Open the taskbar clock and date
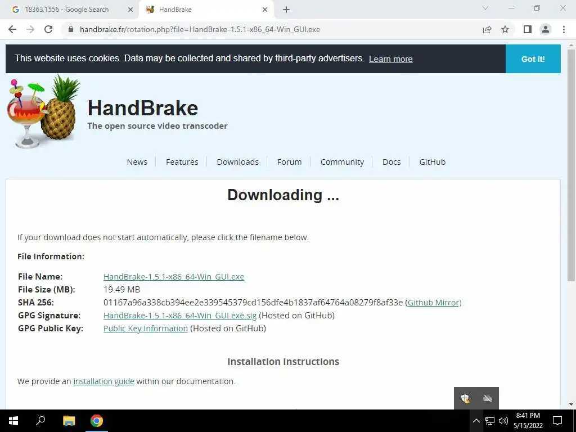This screenshot has height=432, width=576. click(528, 421)
